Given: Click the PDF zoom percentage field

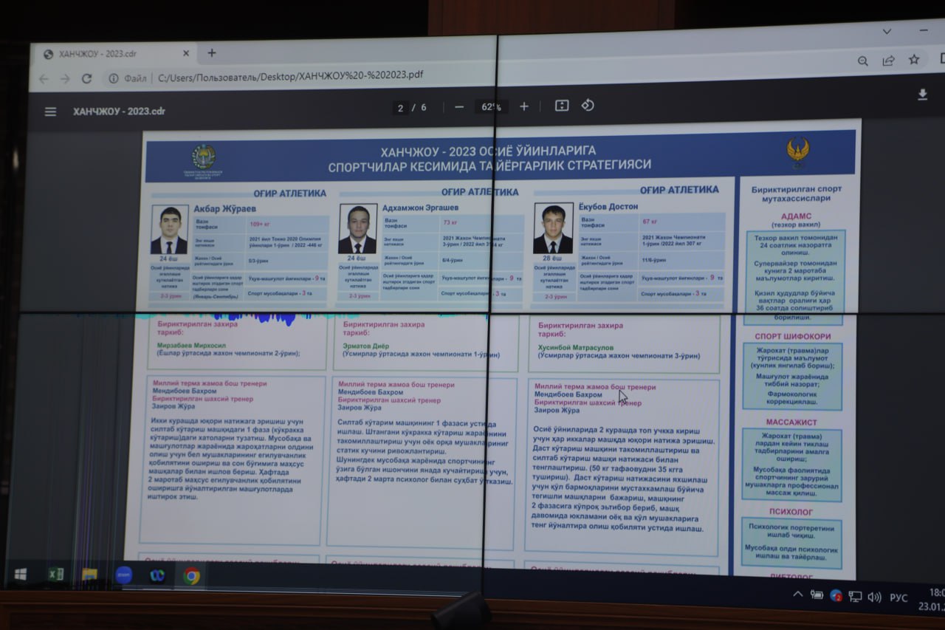Looking at the screenshot, I should (x=491, y=107).
